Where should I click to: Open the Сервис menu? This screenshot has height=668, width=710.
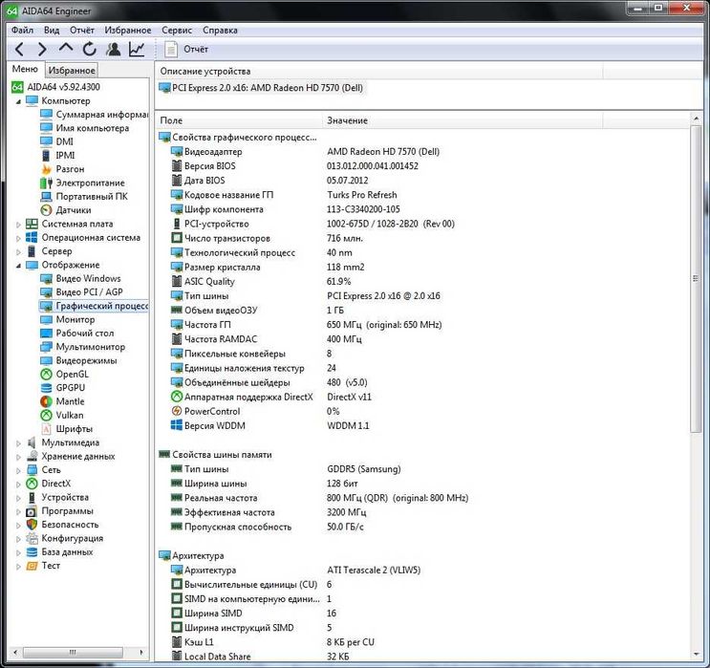[x=177, y=31]
